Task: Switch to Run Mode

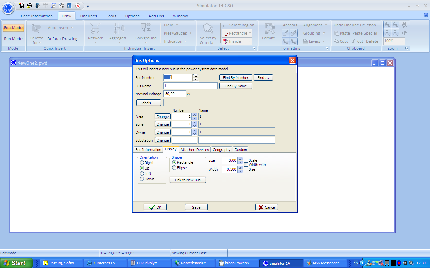Action: pyautogui.click(x=13, y=39)
